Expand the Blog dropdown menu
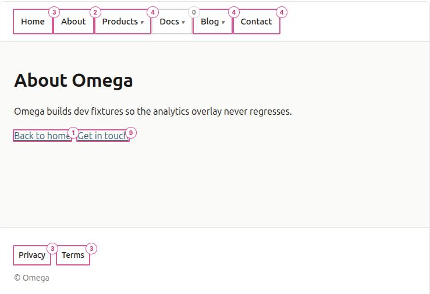 pos(212,22)
